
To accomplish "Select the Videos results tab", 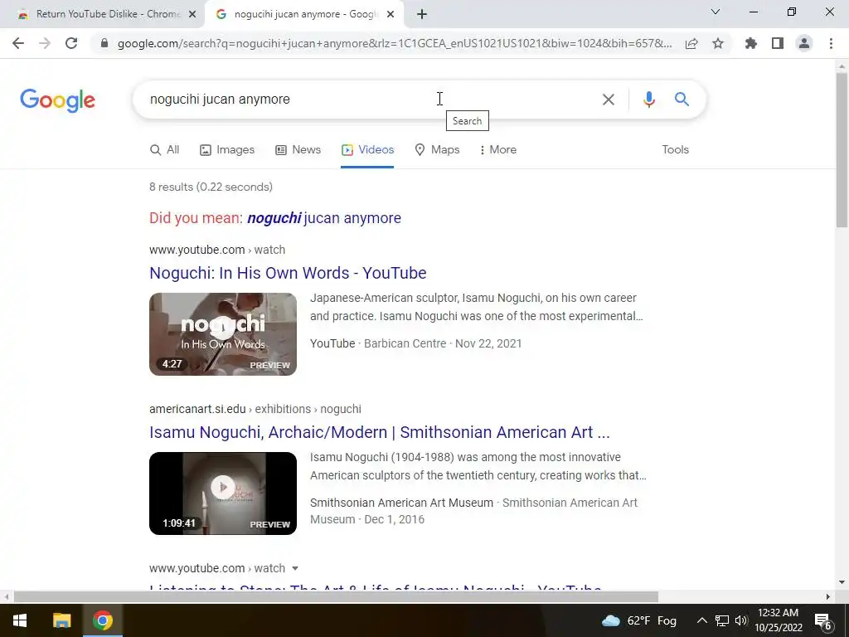I will (367, 150).
